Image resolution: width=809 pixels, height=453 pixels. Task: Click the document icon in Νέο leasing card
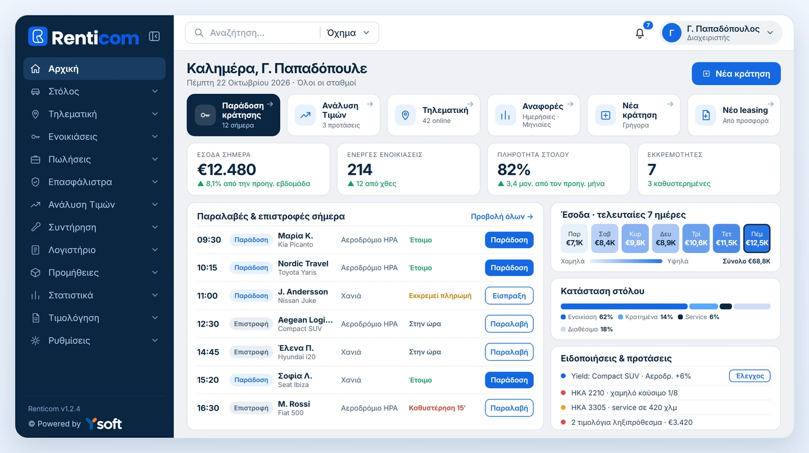tap(706, 115)
